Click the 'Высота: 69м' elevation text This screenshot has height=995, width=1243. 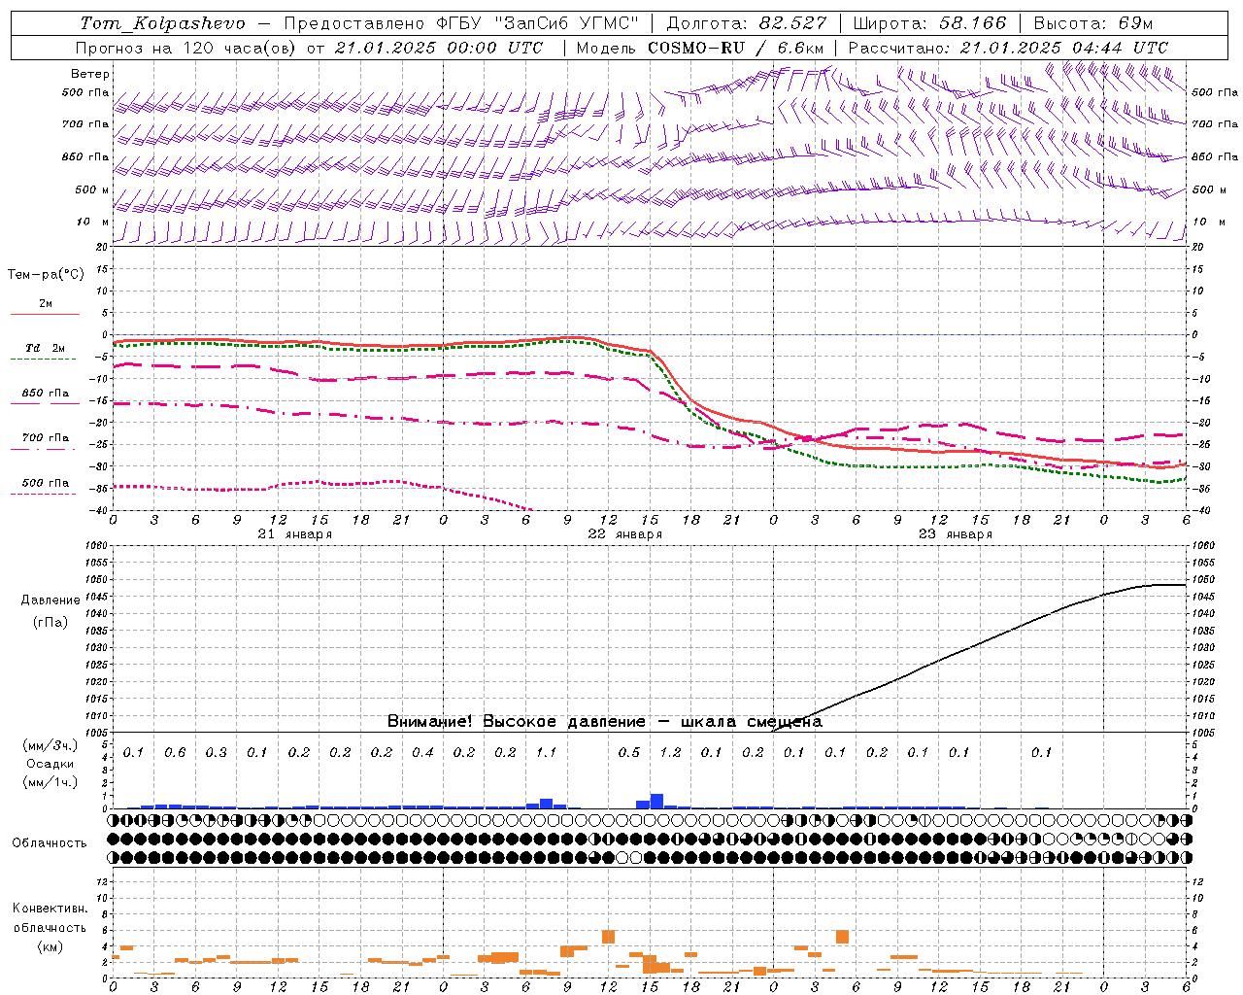click(x=1092, y=23)
